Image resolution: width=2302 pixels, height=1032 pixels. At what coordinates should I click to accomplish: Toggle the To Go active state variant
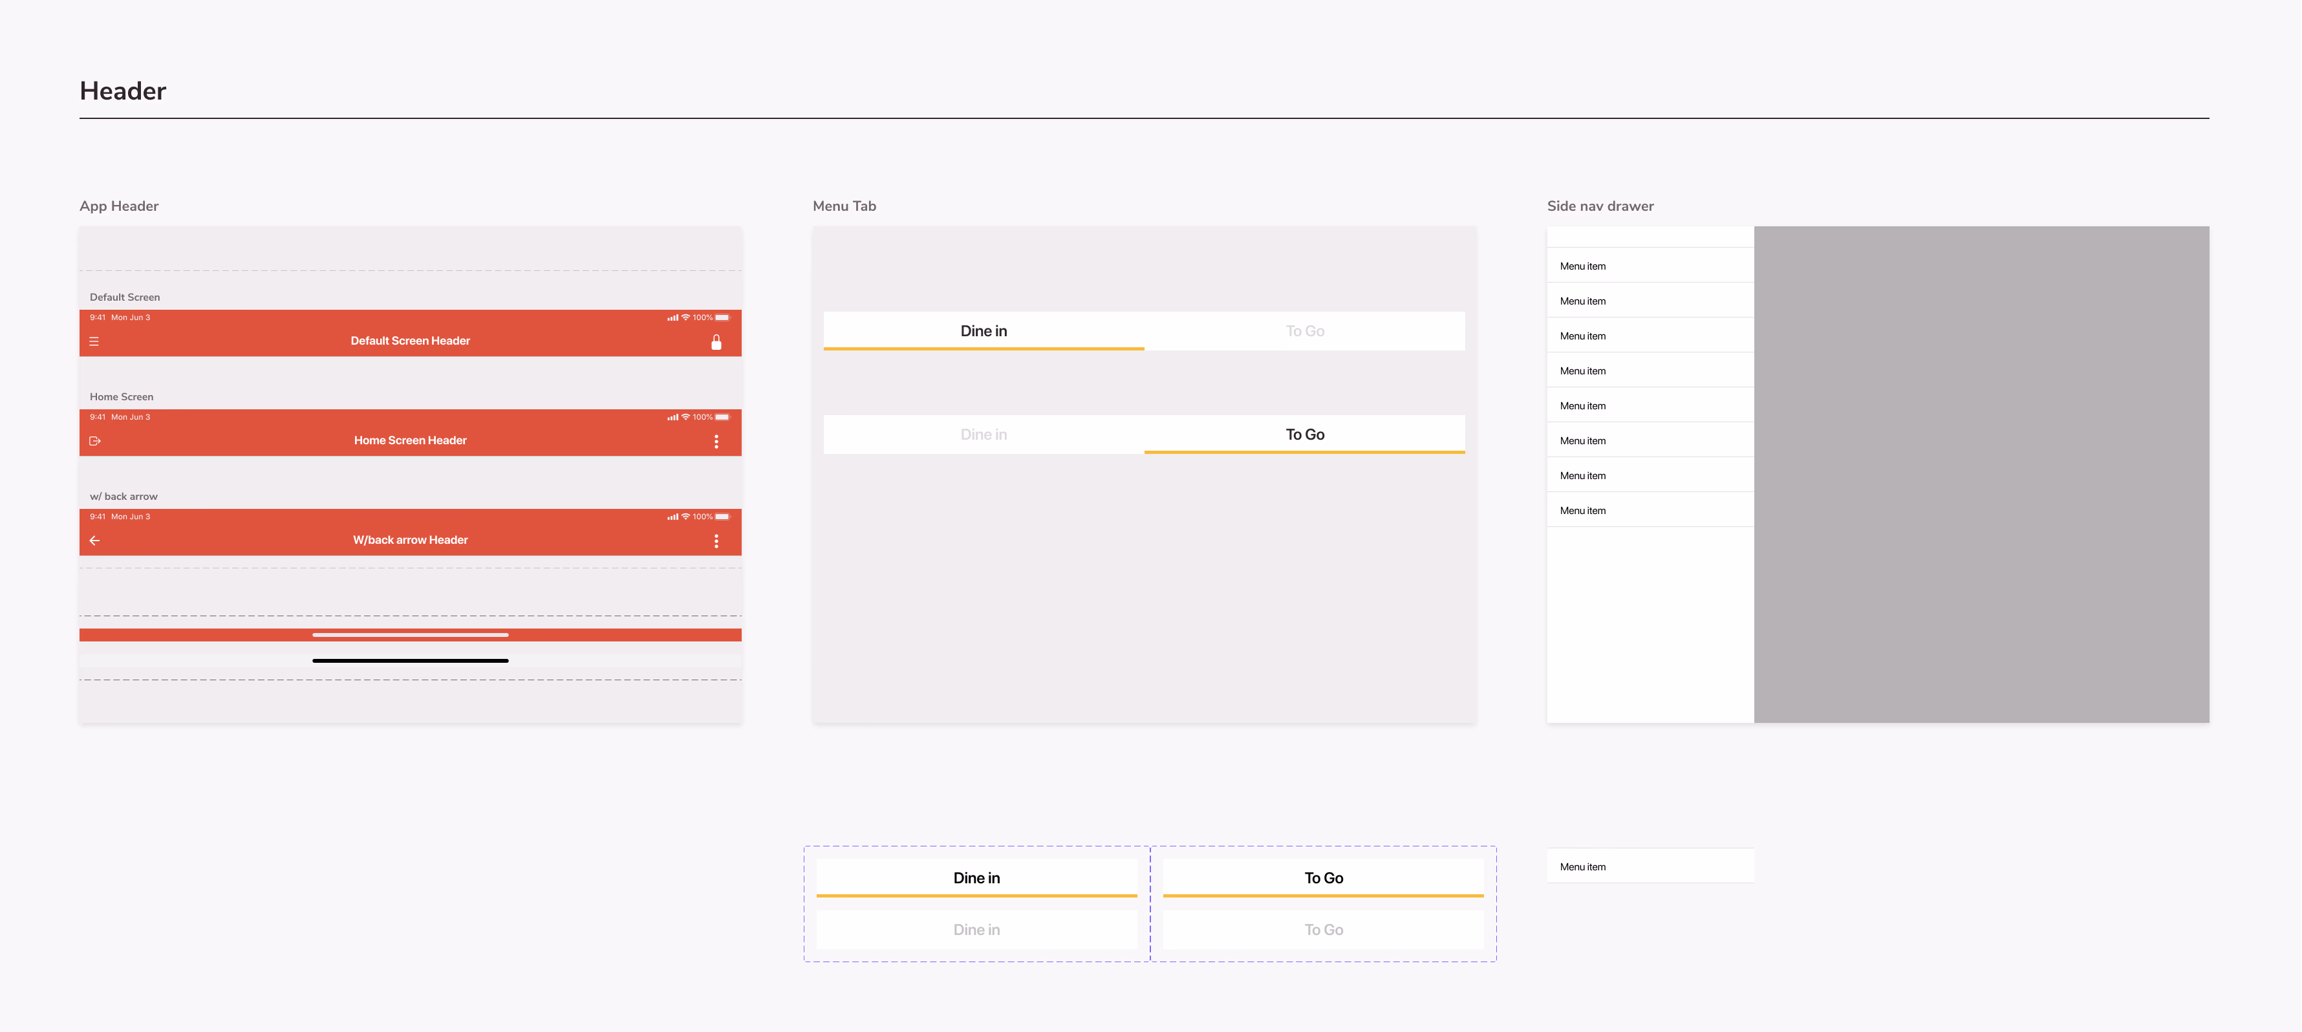[x=1322, y=877]
